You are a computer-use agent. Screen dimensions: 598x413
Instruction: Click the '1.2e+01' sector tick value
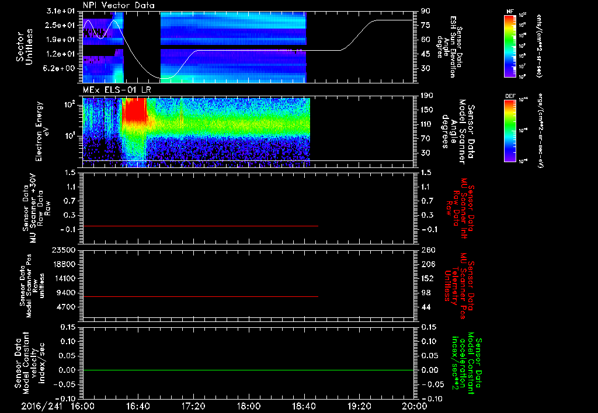pos(61,54)
